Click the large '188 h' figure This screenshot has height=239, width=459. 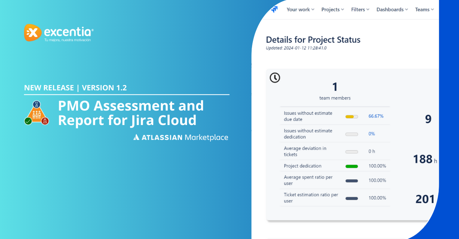click(425, 159)
